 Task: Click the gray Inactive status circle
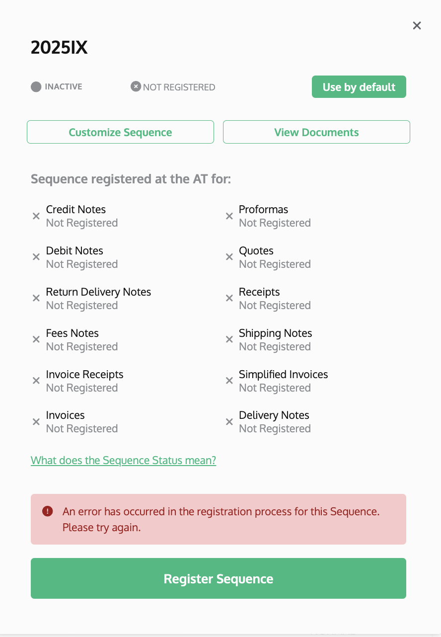[36, 87]
